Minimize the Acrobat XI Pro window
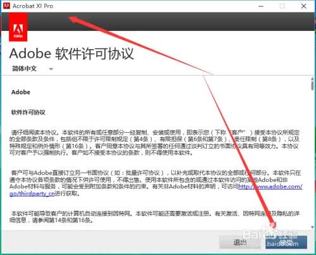The width and height of the screenshot is (316, 255). click(261, 6)
